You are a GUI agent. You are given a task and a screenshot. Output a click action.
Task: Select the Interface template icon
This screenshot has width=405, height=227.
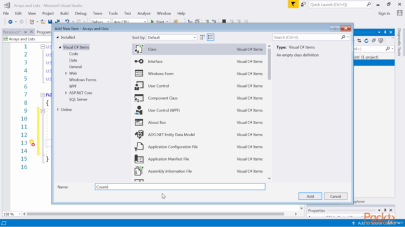[139, 62]
